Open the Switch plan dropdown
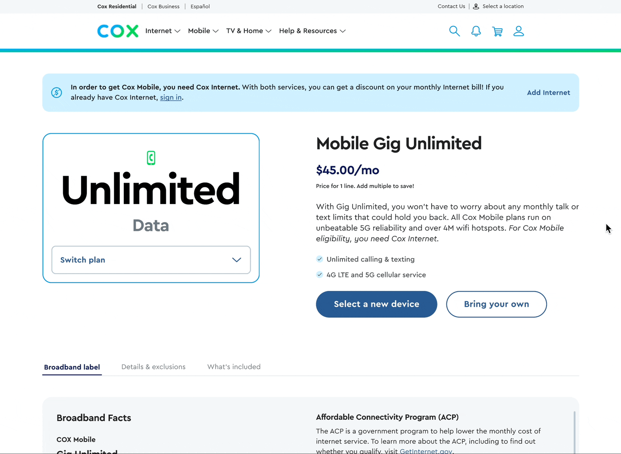This screenshot has height=454, width=621. [151, 260]
